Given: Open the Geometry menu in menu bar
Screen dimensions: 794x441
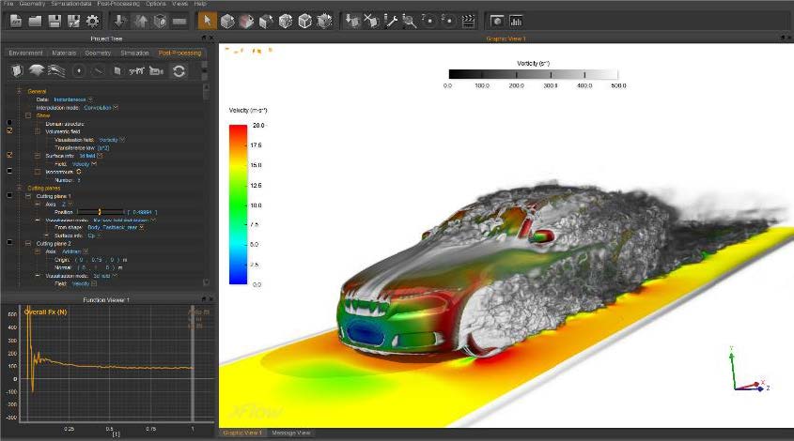Looking at the screenshot, I should [32, 4].
